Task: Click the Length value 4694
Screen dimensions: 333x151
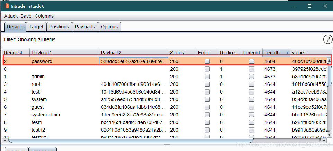Action: click(x=270, y=61)
